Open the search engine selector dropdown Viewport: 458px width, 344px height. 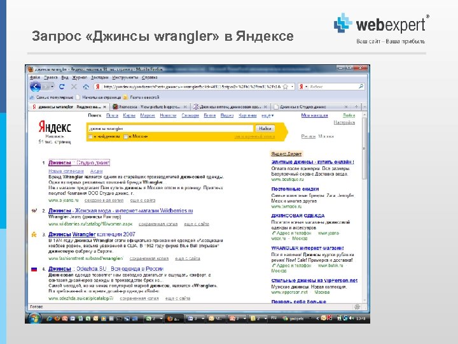(307, 87)
